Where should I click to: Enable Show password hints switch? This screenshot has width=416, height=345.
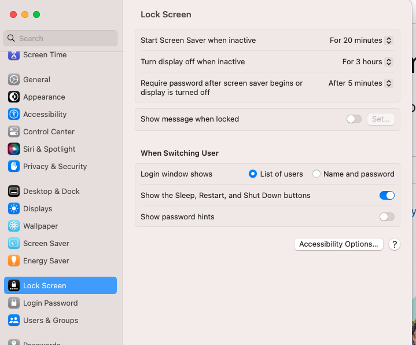pyautogui.click(x=386, y=217)
